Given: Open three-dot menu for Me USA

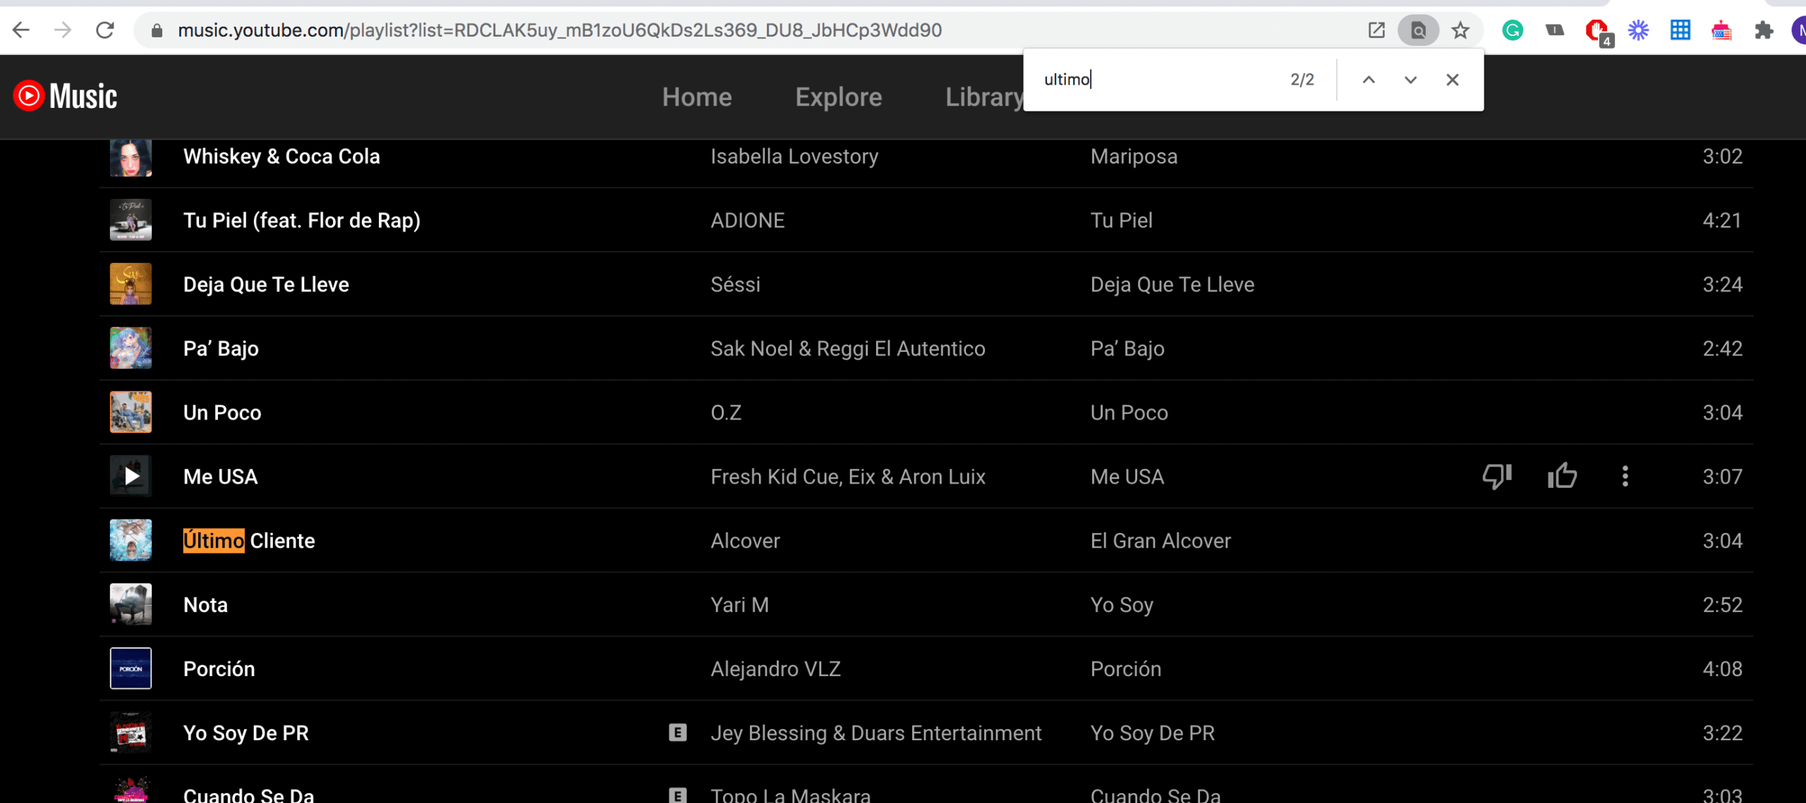Looking at the screenshot, I should click(1625, 477).
